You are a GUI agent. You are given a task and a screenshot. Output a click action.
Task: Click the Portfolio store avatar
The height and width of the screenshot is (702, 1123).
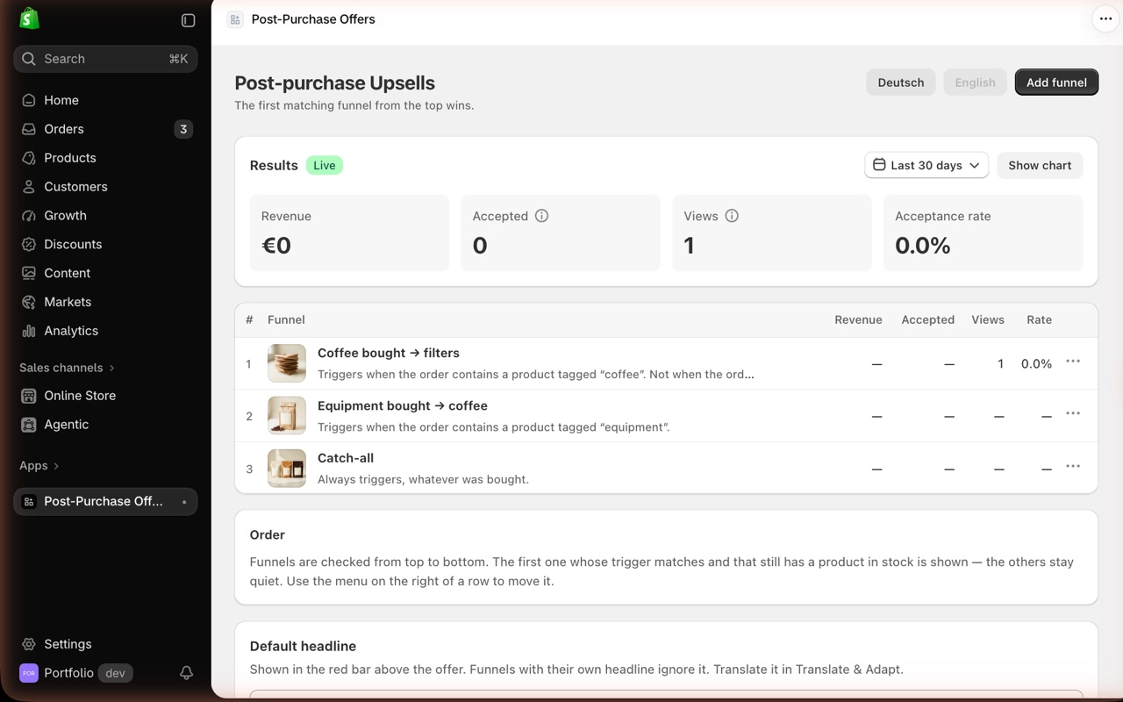point(29,673)
